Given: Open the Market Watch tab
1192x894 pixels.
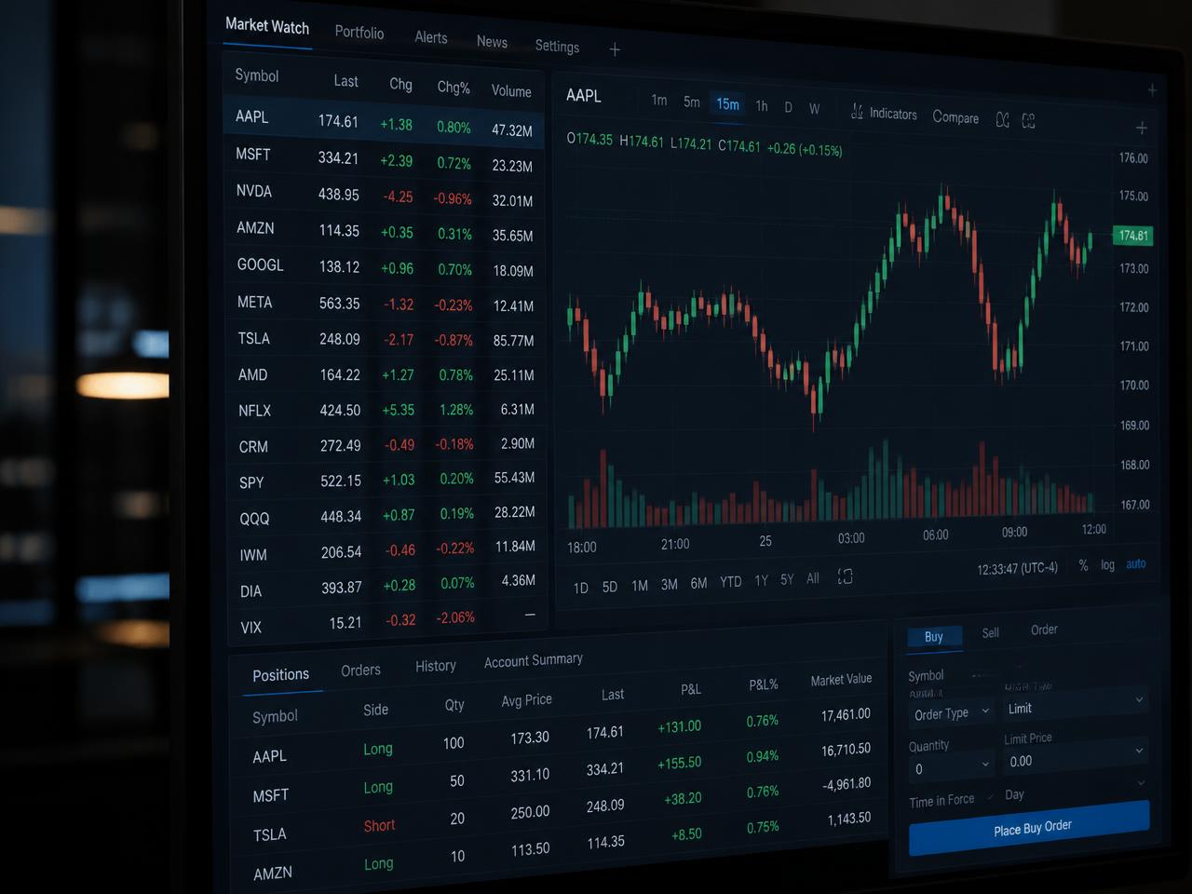Looking at the screenshot, I should (267, 26).
